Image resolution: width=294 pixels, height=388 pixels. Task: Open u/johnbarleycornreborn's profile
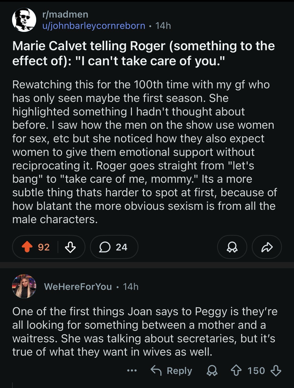94,26
